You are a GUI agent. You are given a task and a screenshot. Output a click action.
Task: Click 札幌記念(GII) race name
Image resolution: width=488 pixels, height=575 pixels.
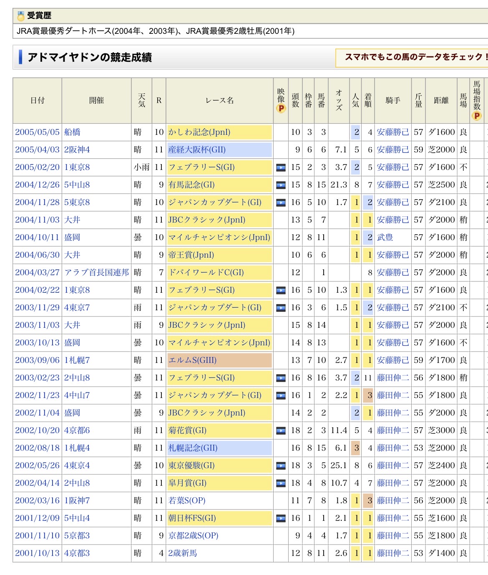pos(193,448)
